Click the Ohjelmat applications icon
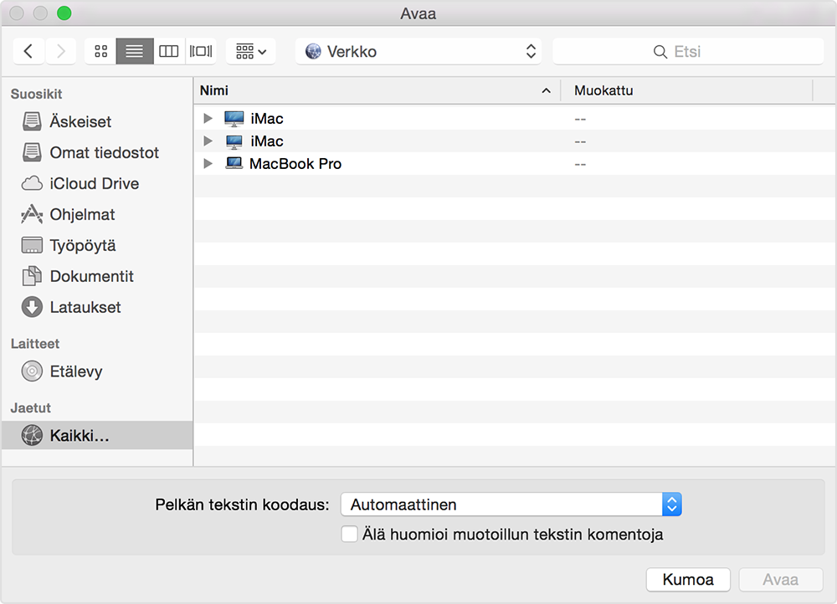Screen dimensions: 837x604 (32, 214)
